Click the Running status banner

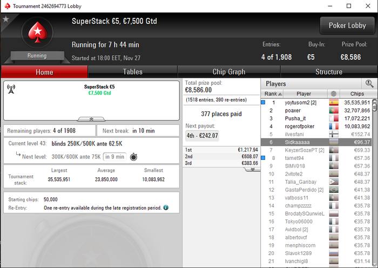pos(37,56)
